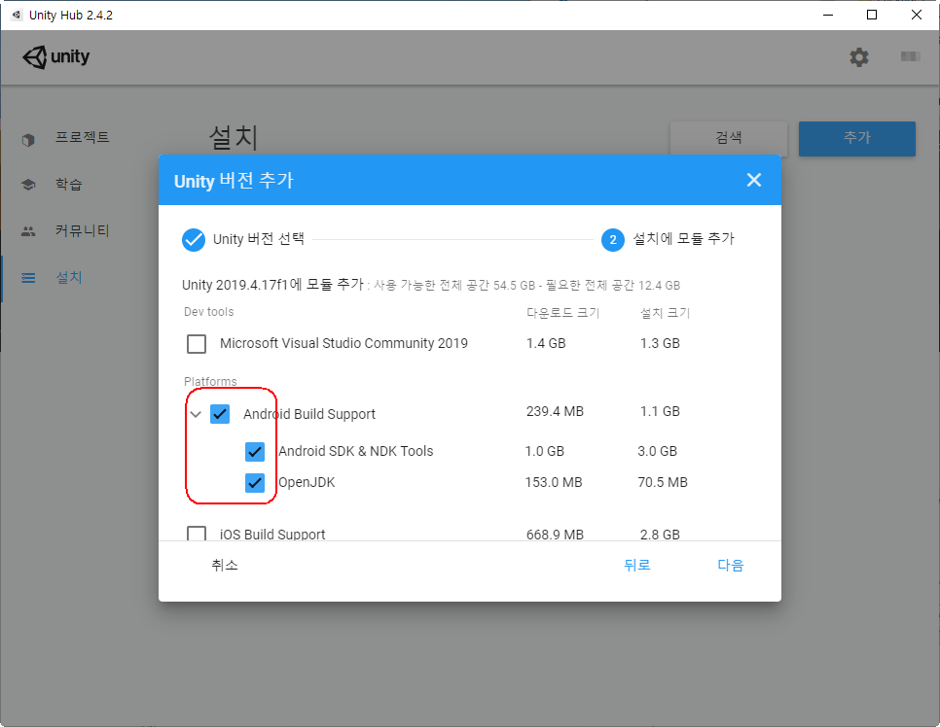Viewport: 940px width, 727px height.
Task: Select the 설치 list icon in sidebar
Action: click(28, 278)
